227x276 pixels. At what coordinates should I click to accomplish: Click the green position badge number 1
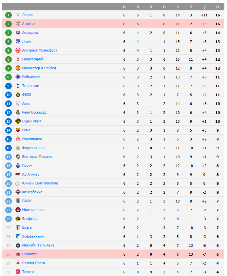click(x=9, y=15)
